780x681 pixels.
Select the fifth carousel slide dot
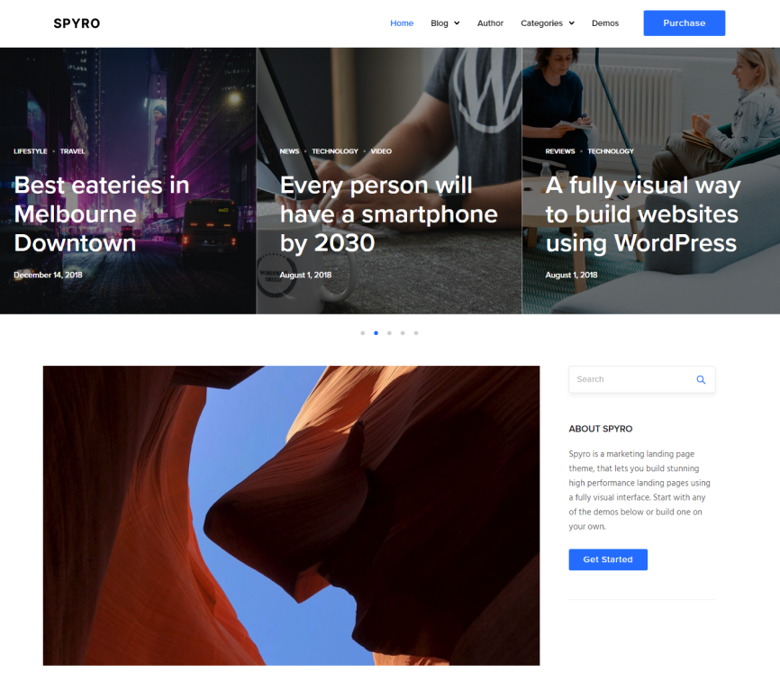click(x=416, y=332)
